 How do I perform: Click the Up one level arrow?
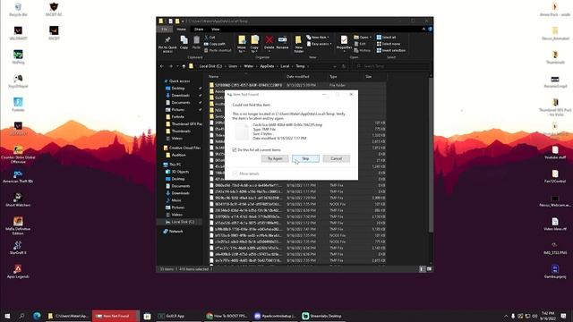click(x=184, y=66)
